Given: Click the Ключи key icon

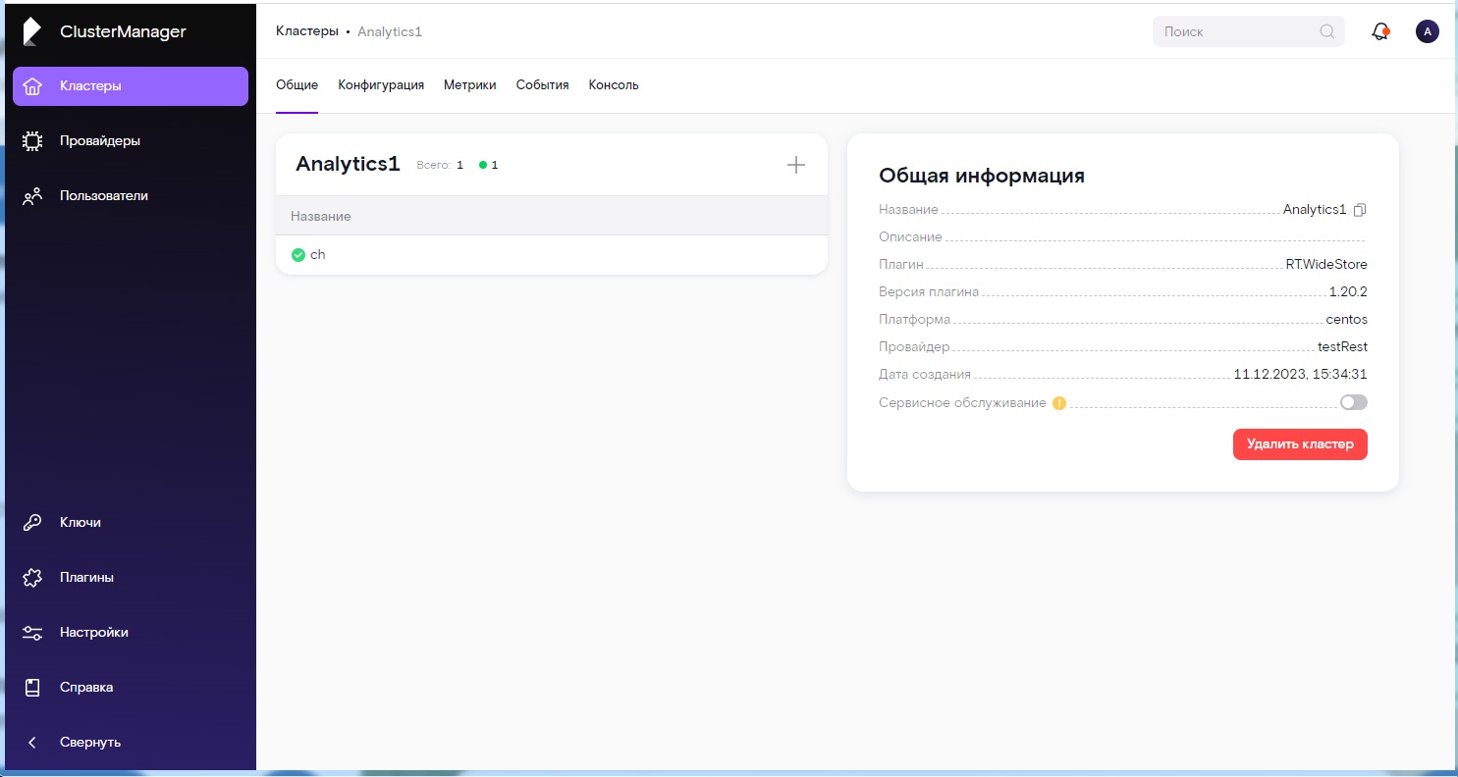Looking at the screenshot, I should [x=32, y=523].
